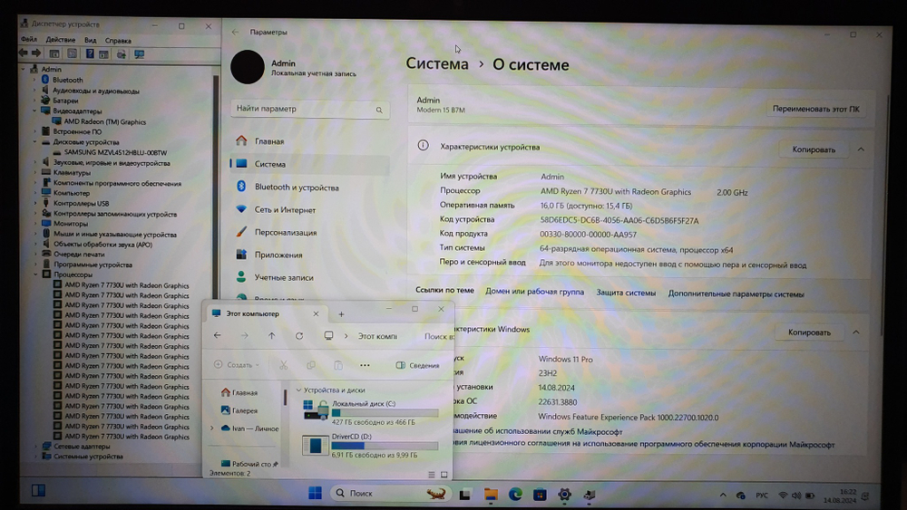The image size is (907, 510).
Task: Open the Windows Start menu
Action: pos(316,493)
